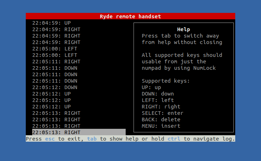Click the 22:05:11: RIGHT log entry
261x161 pixels.
pyautogui.click(x=56, y=62)
